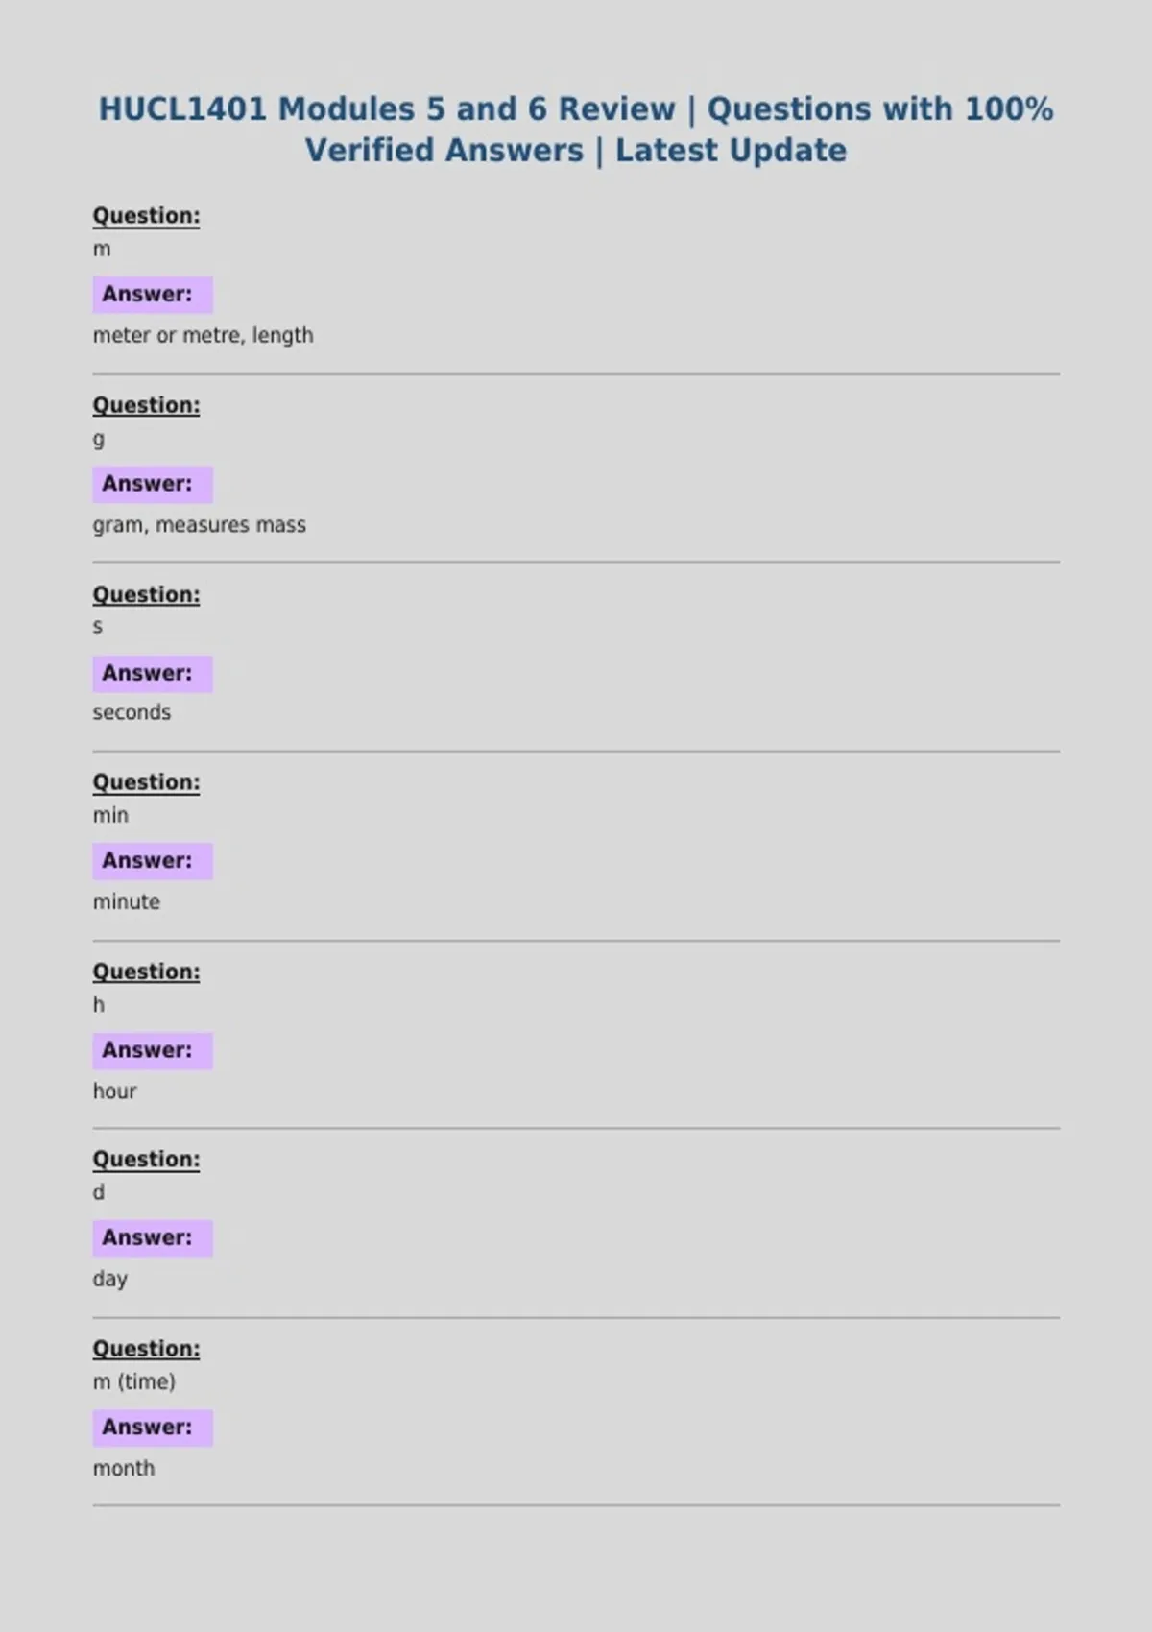
Task: Click the HUCL1401 Modules 5 and 6 Review title
Action: pos(576,130)
